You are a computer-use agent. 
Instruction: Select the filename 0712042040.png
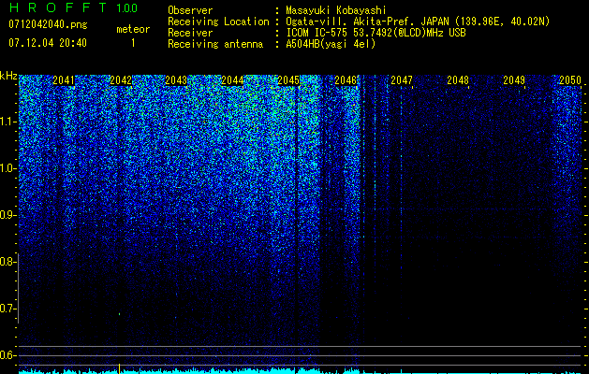pyautogui.click(x=48, y=25)
